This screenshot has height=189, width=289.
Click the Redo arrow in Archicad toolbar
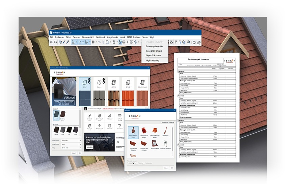(x=55, y=42)
